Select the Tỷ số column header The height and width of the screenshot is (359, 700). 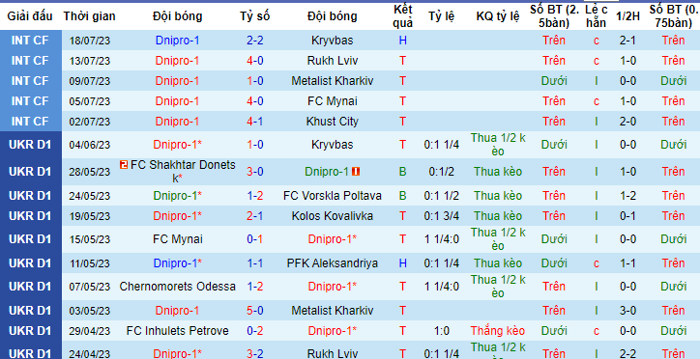pos(255,16)
